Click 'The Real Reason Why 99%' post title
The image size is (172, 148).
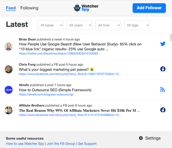79,110
